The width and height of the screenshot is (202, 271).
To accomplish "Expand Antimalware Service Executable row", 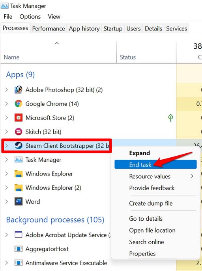I will pos(7,263).
